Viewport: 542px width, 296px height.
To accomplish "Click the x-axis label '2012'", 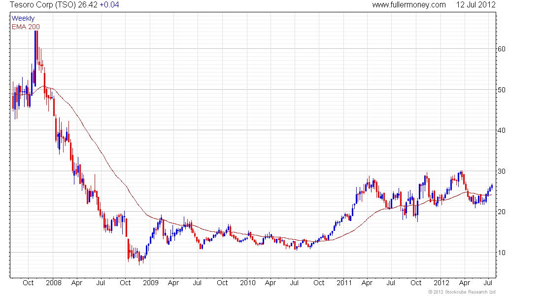I will [x=441, y=283].
